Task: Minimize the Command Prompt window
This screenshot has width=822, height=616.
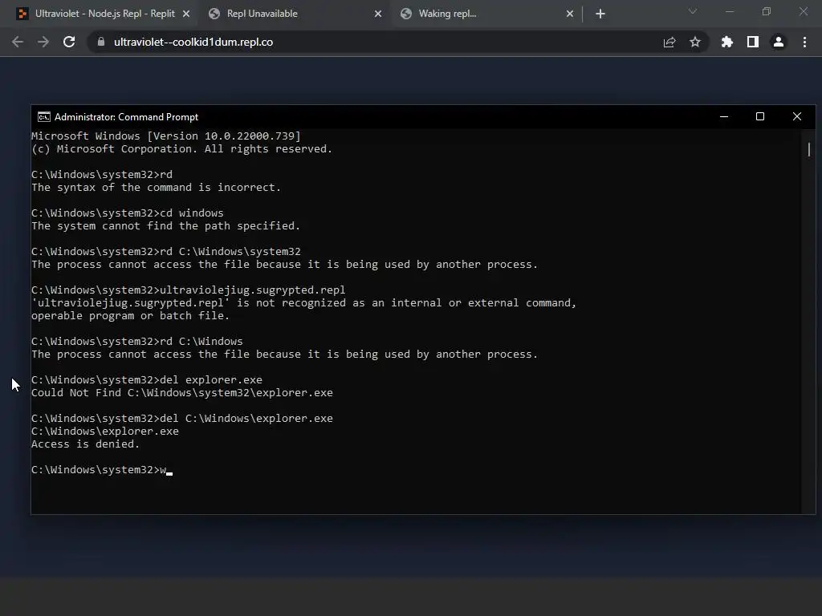Action: coord(724,117)
